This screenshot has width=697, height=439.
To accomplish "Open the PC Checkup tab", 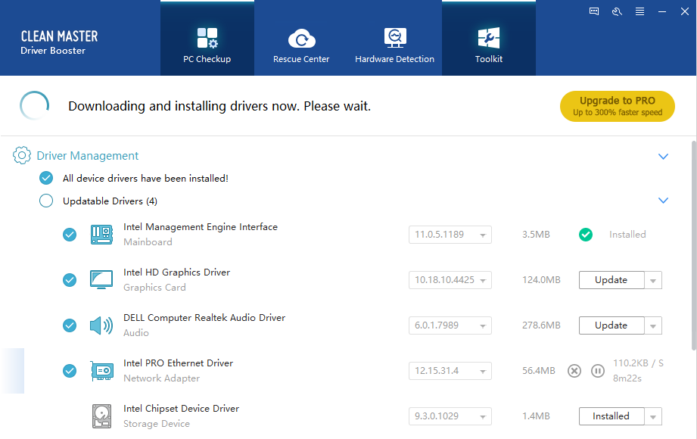I will click(207, 39).
